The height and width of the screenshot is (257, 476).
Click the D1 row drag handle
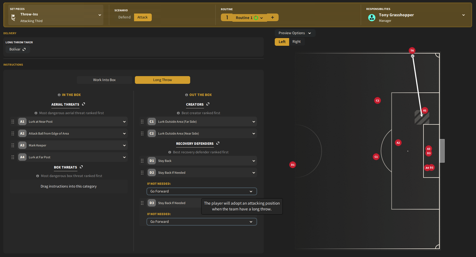(142, 161)
